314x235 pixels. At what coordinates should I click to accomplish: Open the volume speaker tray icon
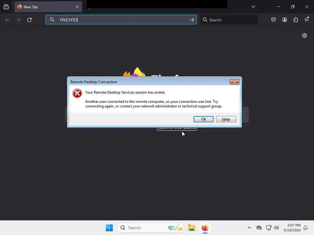(x=276, y=228)
